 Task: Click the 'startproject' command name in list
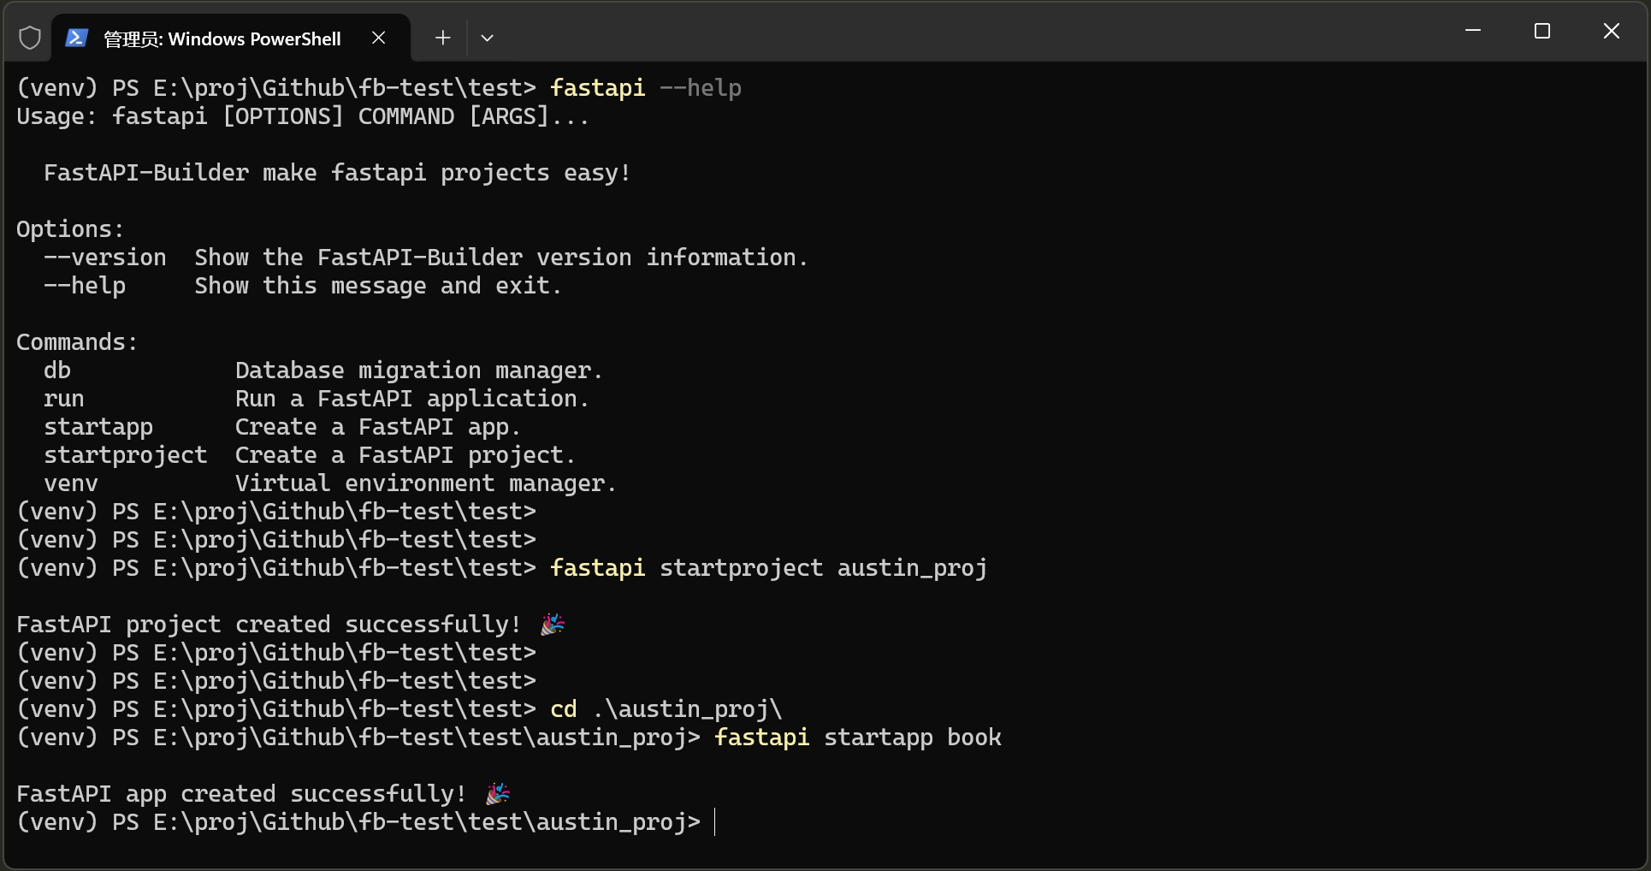tap(126, 455)
